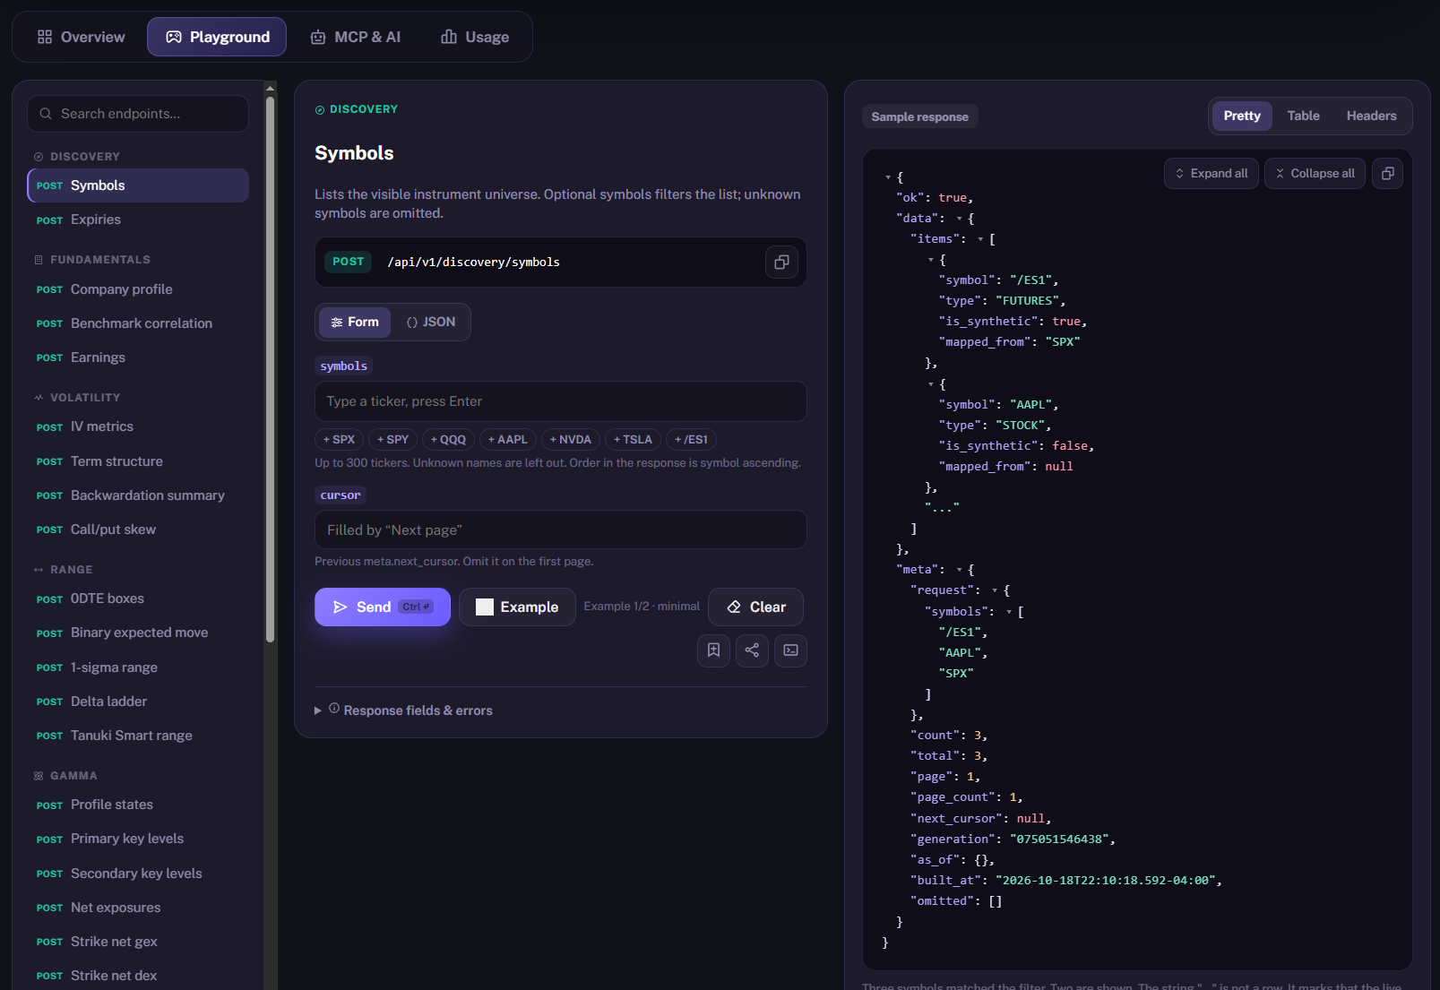Copy the sample response JSON

pos(1387,174)
